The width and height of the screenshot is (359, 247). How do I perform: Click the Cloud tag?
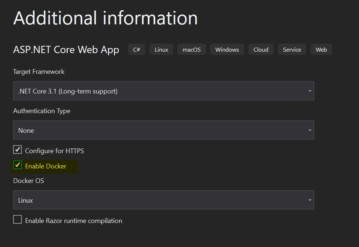coord(261,49)
